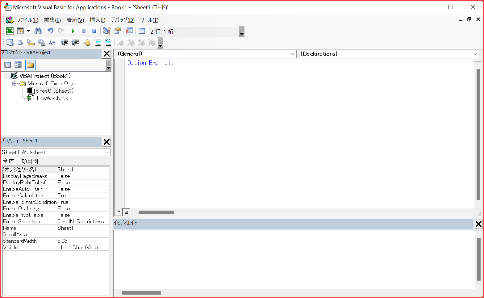Screen dimensions: 484x298
Task: Open Properties Window hand icon
Action: (117, 31)
